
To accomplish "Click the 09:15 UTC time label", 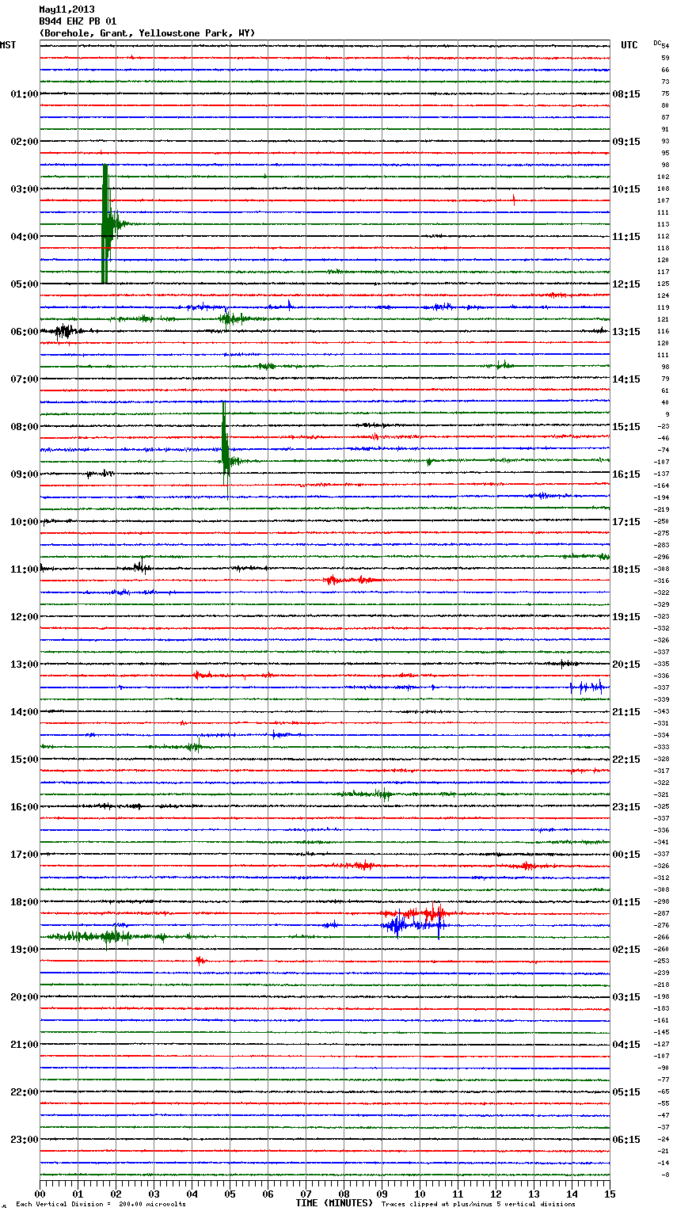I will (626, 142).
